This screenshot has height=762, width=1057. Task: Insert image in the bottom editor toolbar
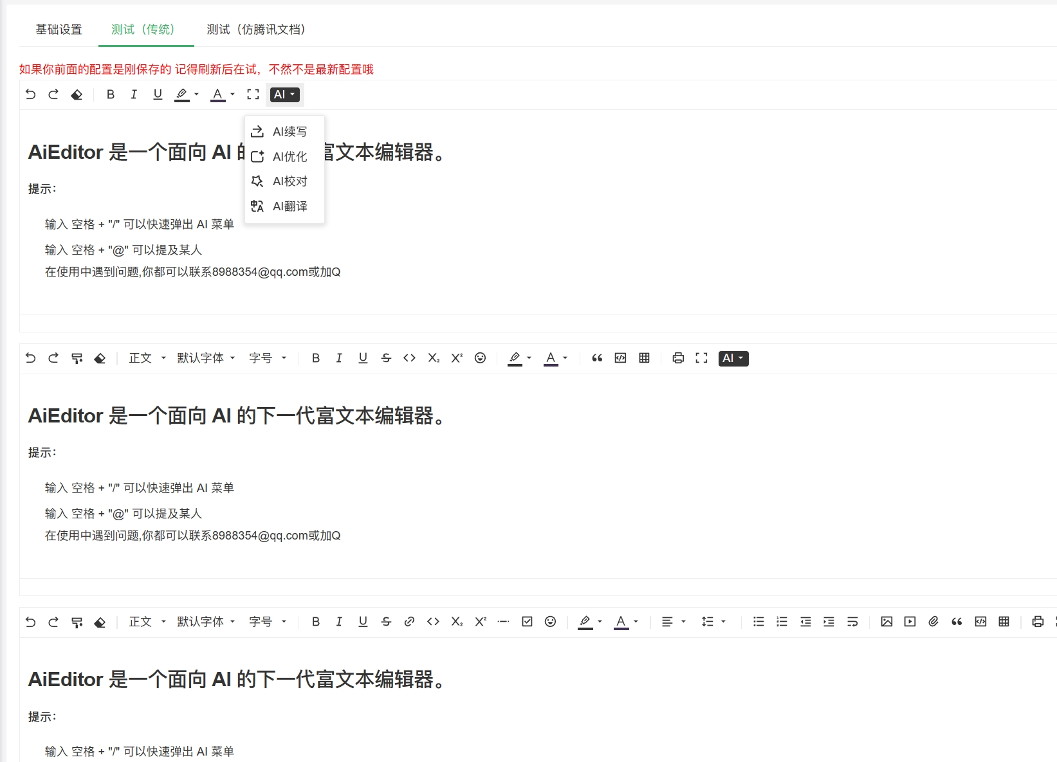[887, 622]
